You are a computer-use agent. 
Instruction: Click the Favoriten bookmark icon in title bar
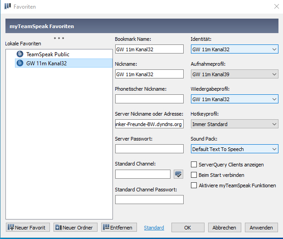pos(8,6)
